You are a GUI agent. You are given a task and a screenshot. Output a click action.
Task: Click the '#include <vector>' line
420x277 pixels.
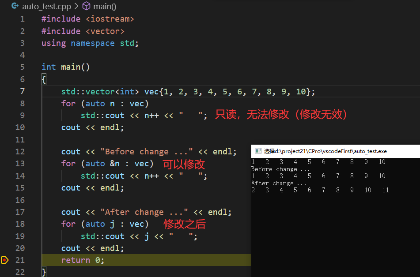pos(83,31)
